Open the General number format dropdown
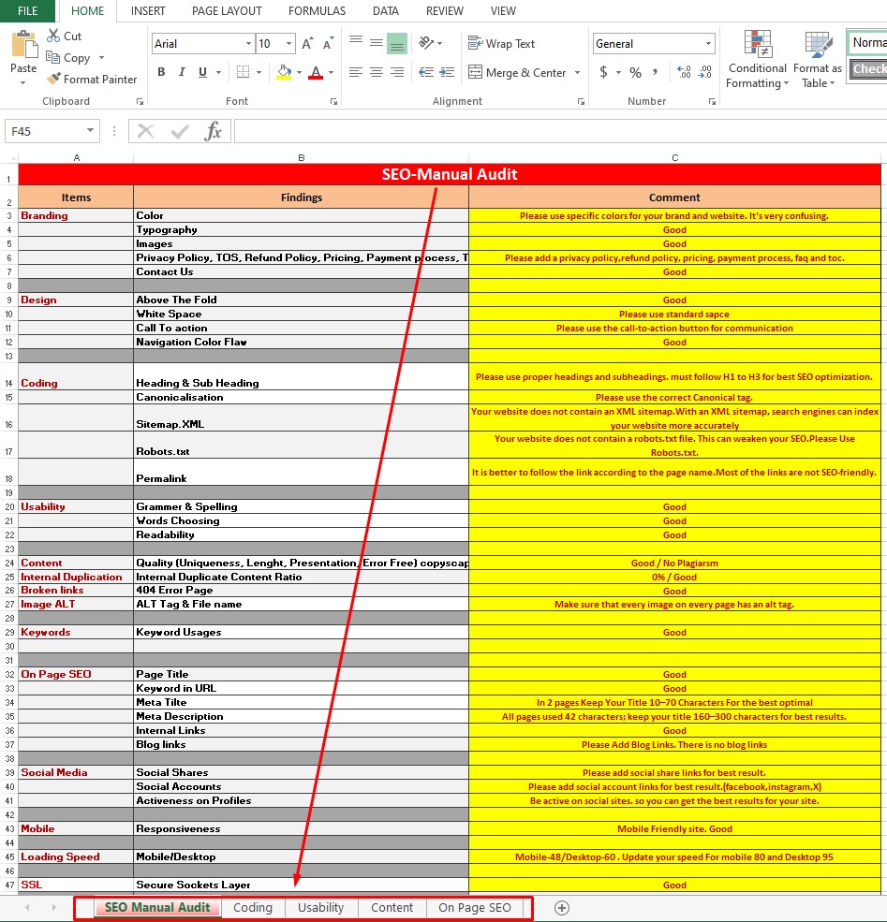 tap(708, 44)
